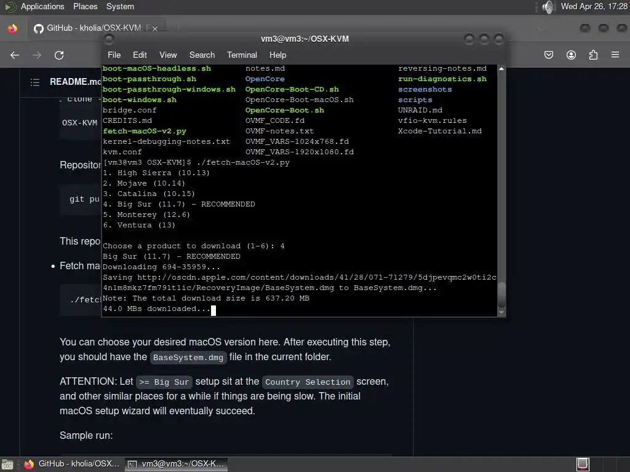Switch to vm3@vm3 terminal taskbar entry
This screenshot has height=472, width=630.
176,464
